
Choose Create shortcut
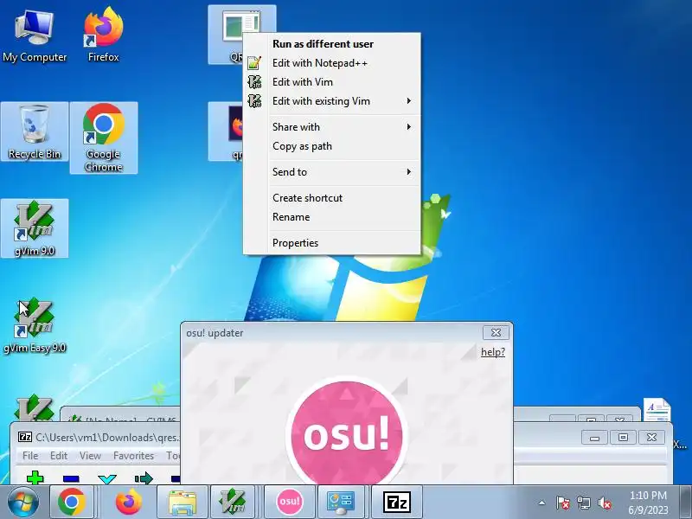click(x=331, y=198)
